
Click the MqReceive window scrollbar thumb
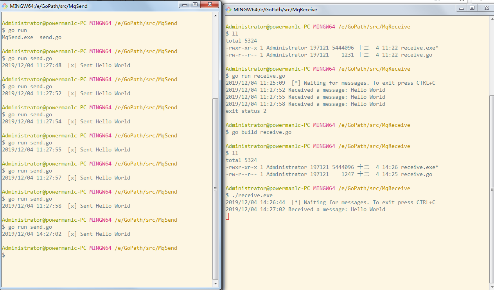point(491,189)
